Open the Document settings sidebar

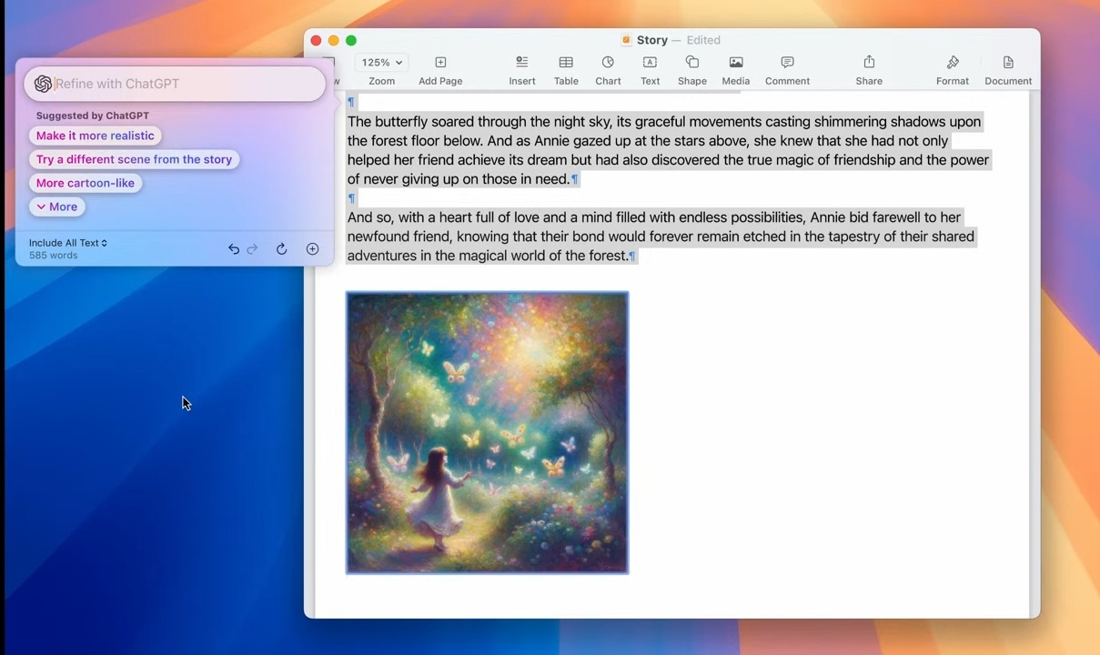coord(1007,68)
